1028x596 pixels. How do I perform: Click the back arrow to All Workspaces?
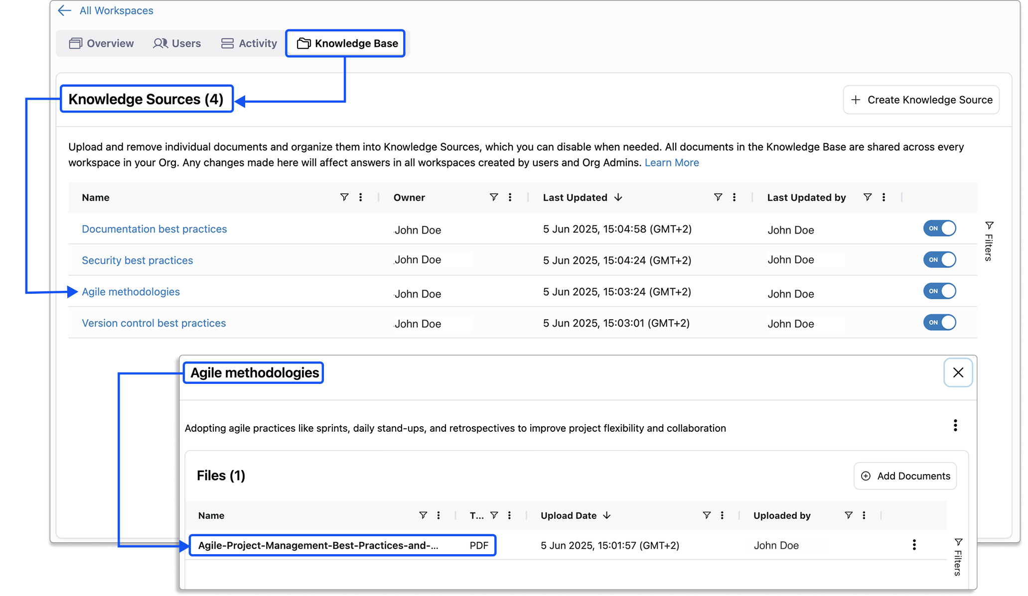coord(64,10)
